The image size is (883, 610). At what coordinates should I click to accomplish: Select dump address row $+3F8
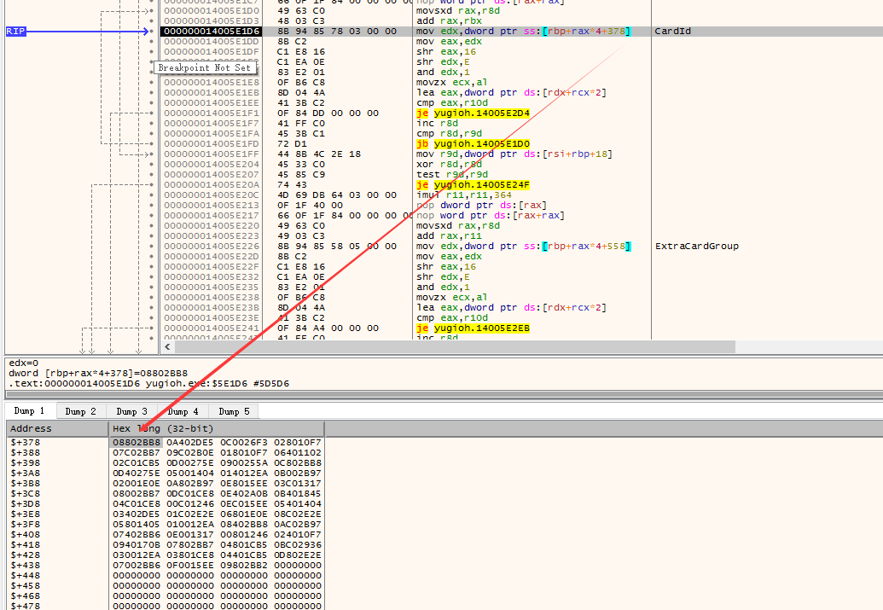coord(26,525)
